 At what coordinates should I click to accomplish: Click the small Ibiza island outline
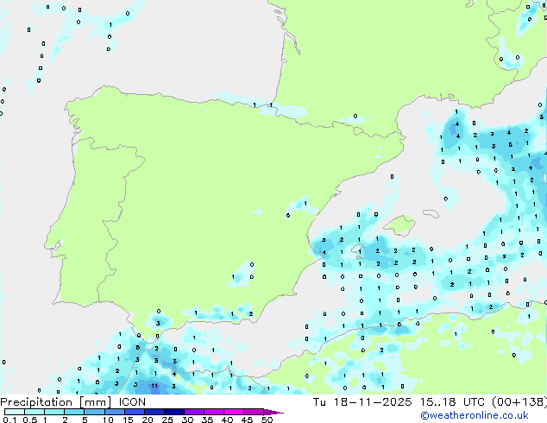coord(357,249)
